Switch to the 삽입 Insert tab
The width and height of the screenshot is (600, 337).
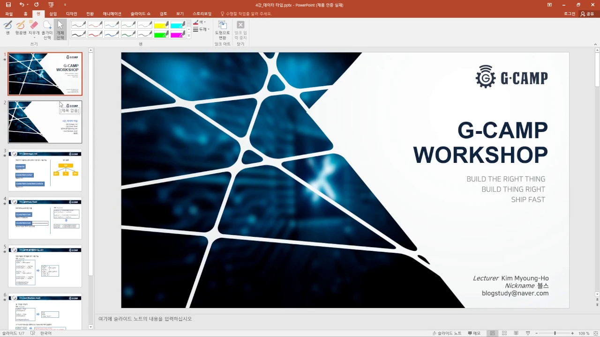53,14
